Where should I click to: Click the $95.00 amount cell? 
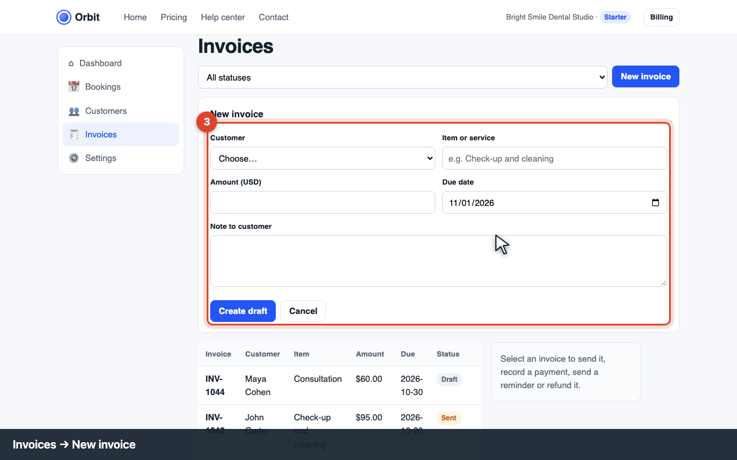pyautogui.click(x=369, y=417)
